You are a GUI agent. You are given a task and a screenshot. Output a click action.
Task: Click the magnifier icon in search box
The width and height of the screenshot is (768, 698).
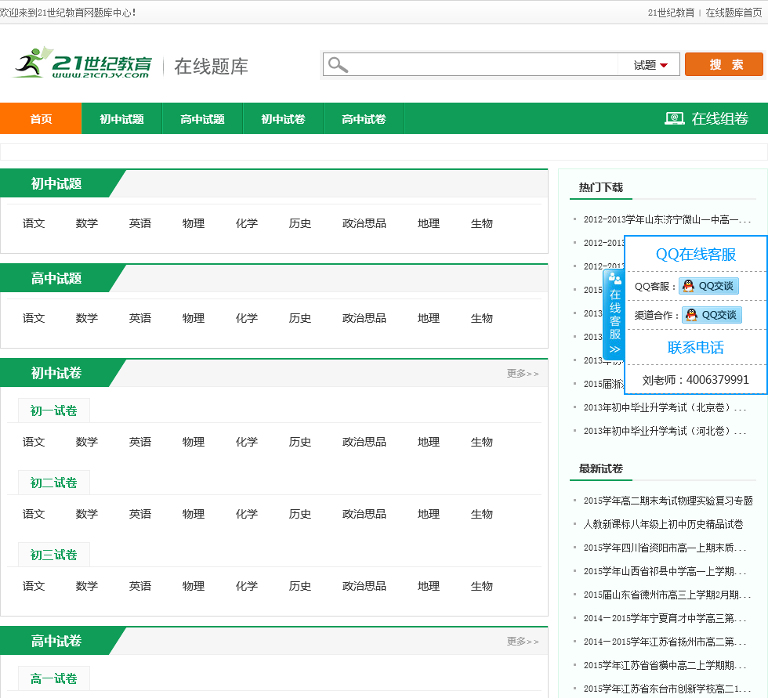click(338, 65)
